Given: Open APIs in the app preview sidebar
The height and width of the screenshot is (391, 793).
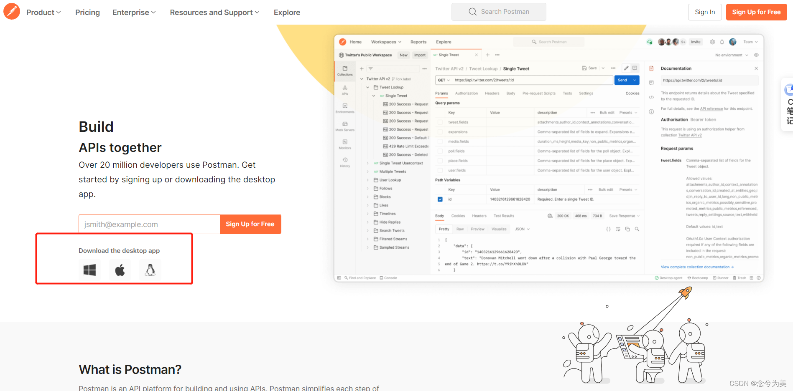Looking at the screenshot, I should pyautogui.click(x=345, y=90).
